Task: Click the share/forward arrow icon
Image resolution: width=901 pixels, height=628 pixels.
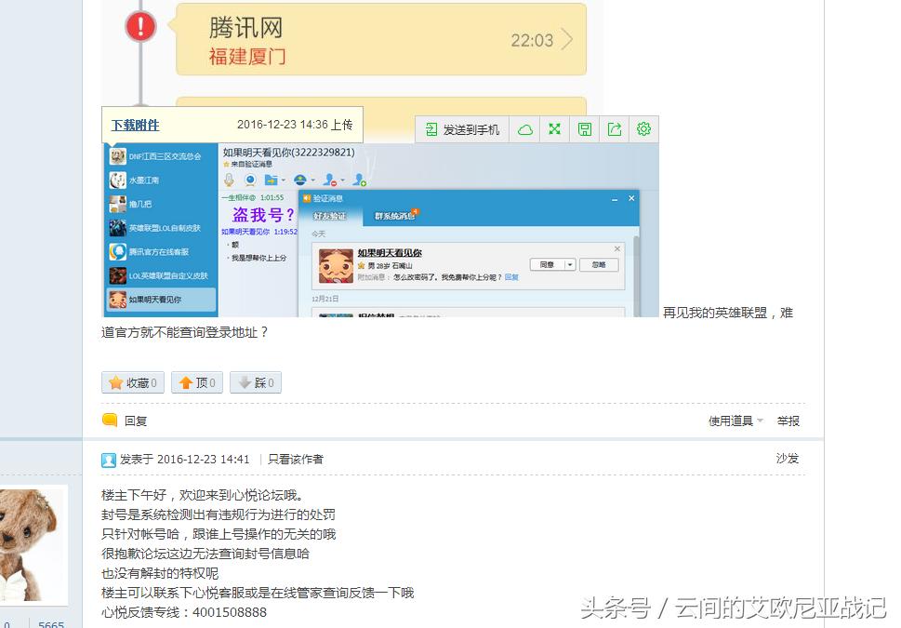Action: click(x=614, y=130)
